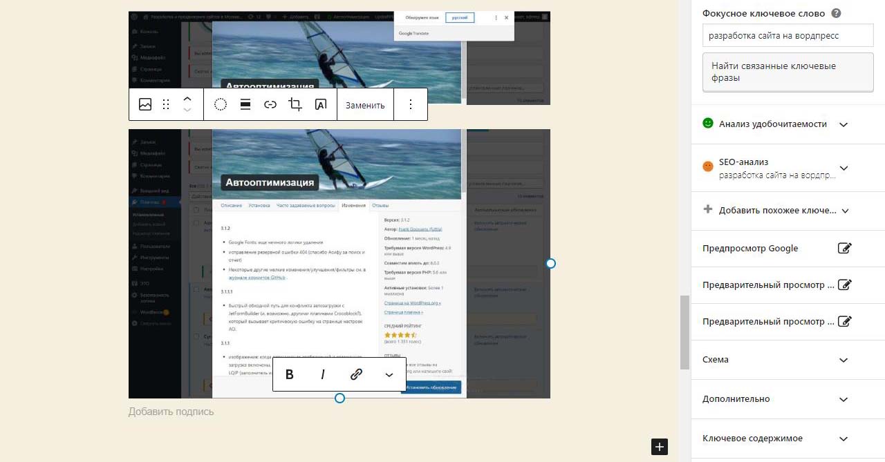885x462 pixels.
Task: Move the image block up
Action: 187,99
